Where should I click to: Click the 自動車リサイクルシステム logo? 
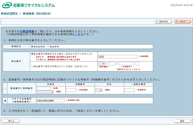click(x=28, y=5)
